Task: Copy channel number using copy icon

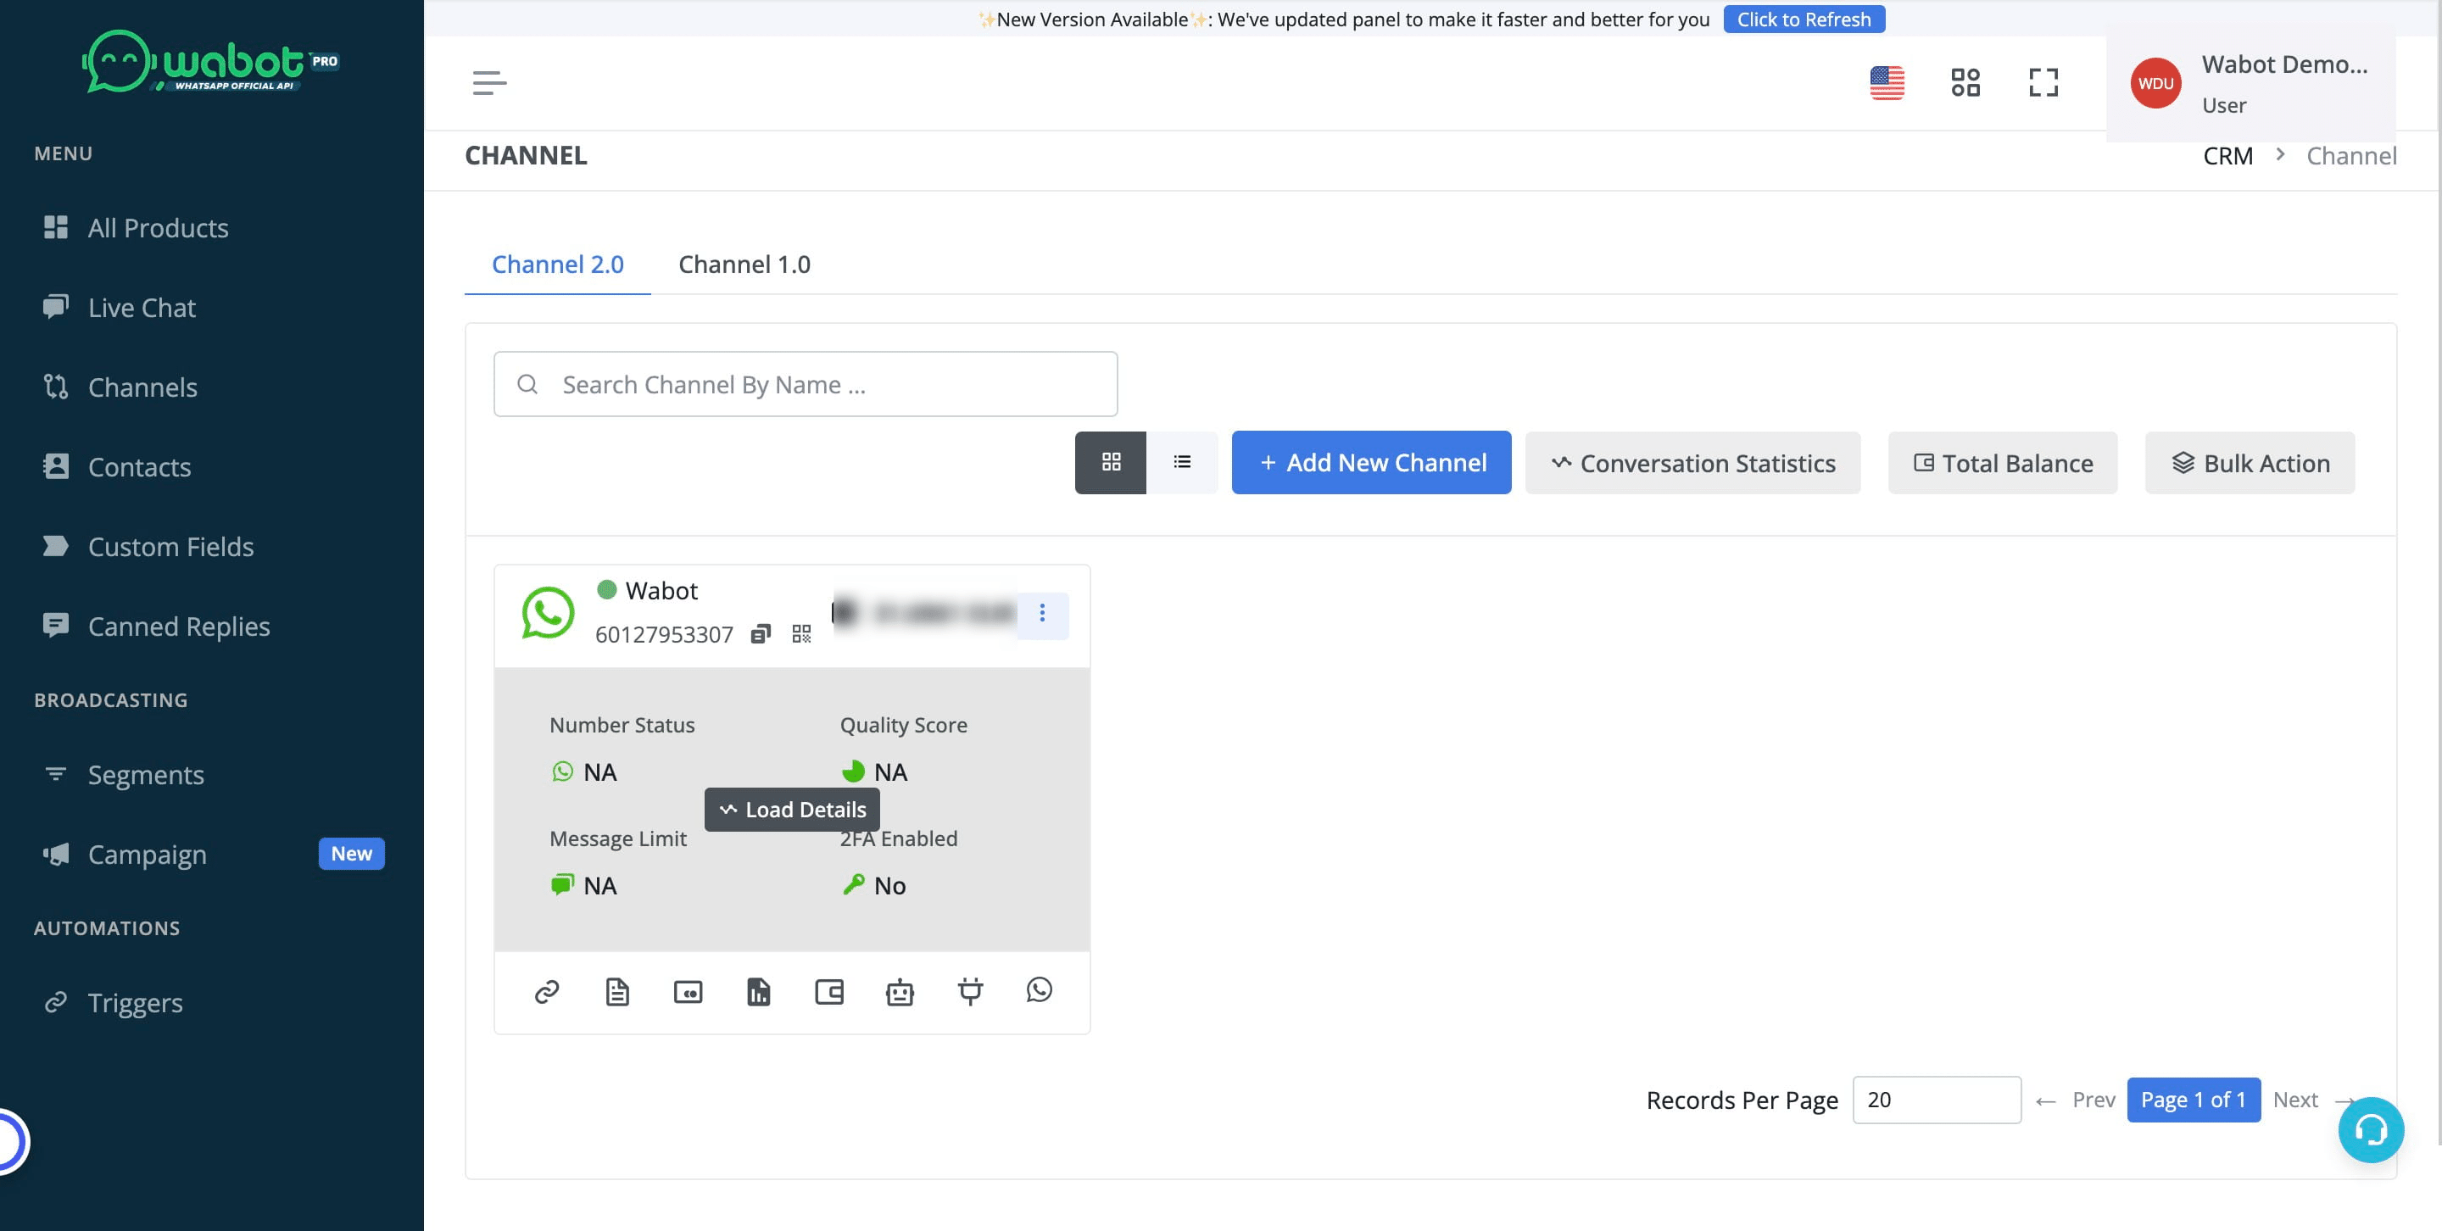Action: tap(761, 634)
